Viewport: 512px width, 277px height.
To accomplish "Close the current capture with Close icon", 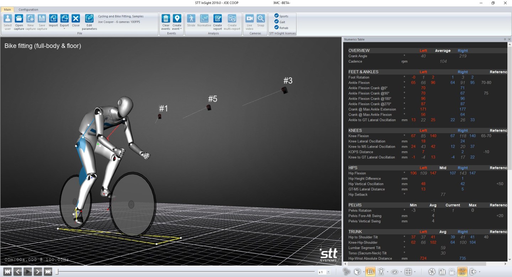I will [x=76, y=19].
